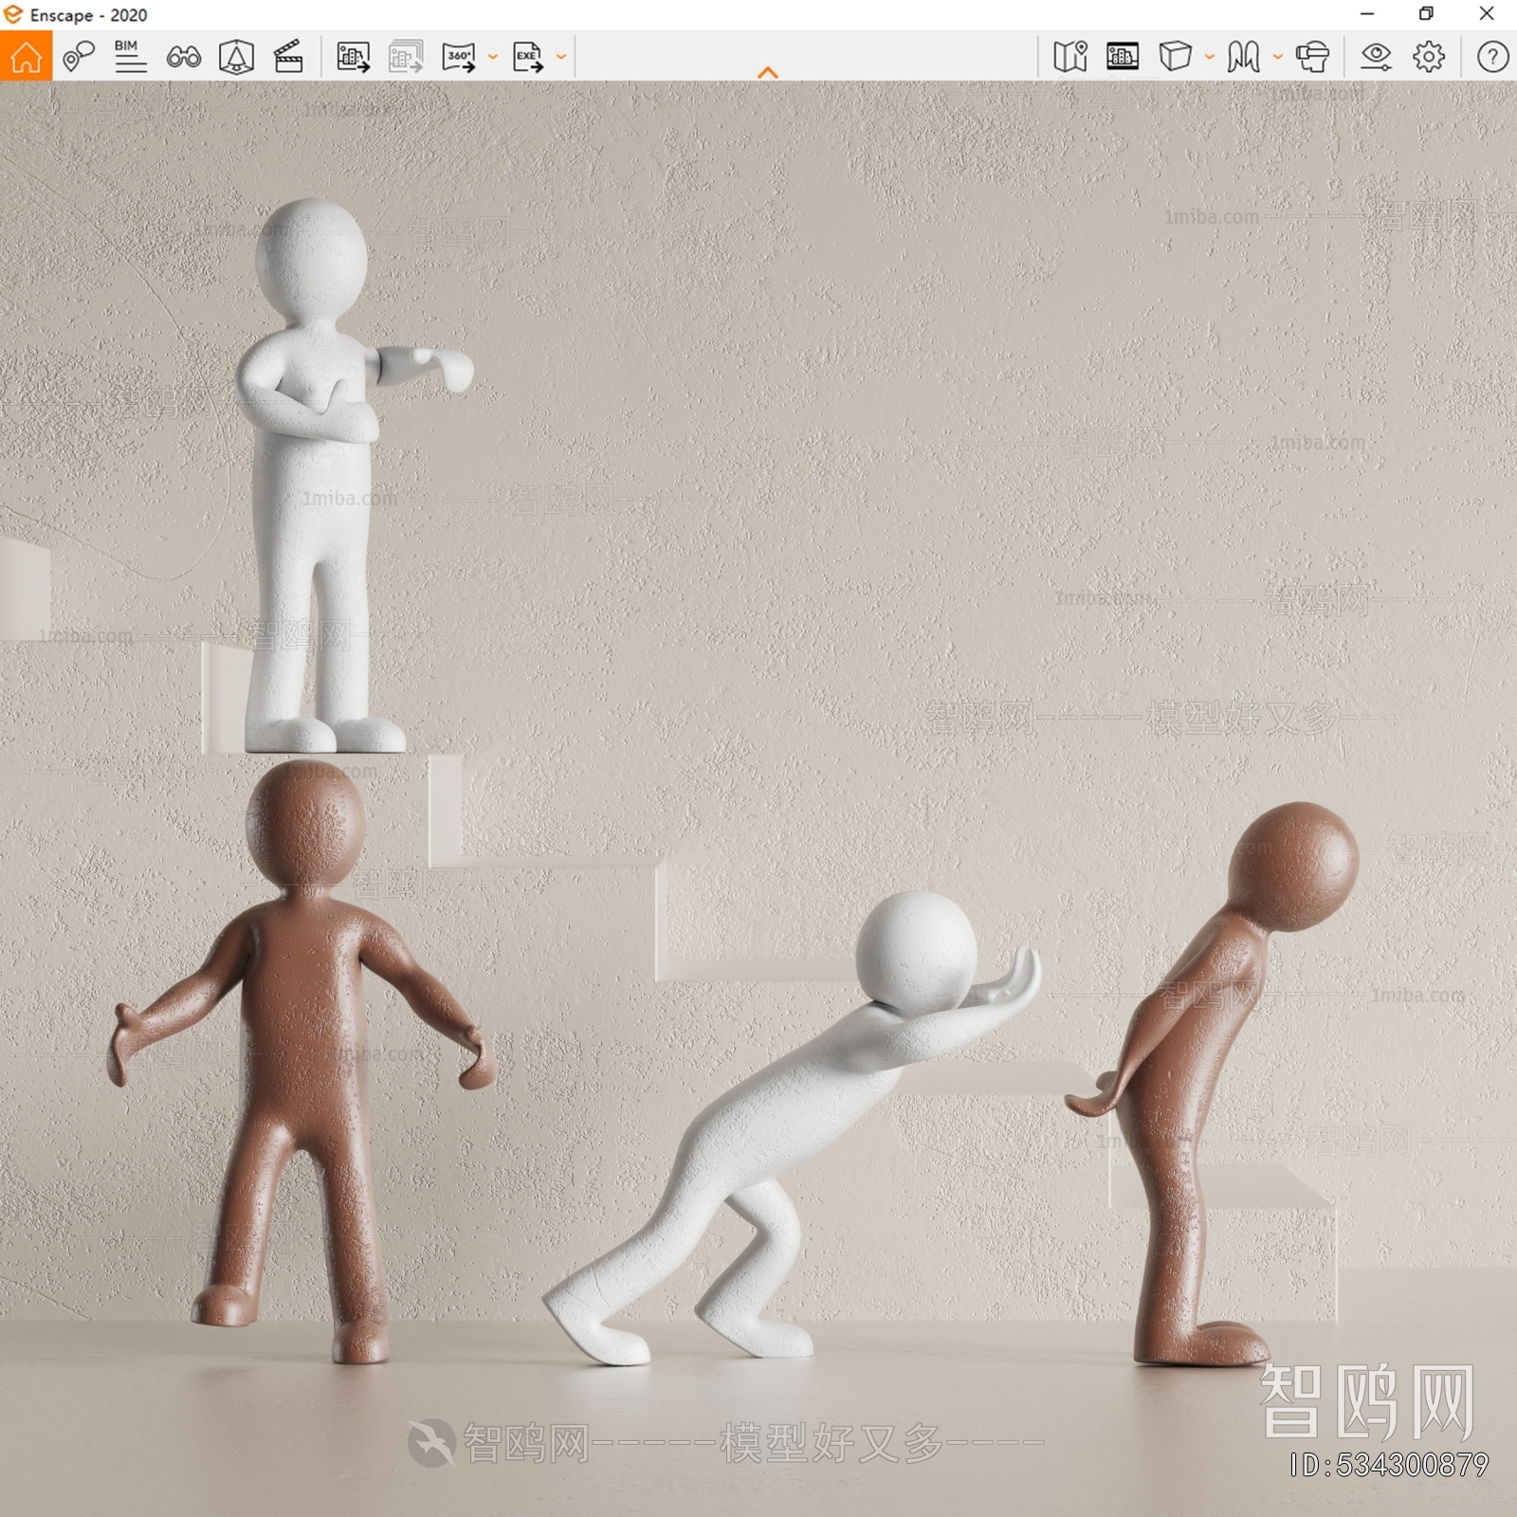This screenshot has height=1517, width=1517.
Task: Select the cube projection view icon
Action: (1176, 57)
